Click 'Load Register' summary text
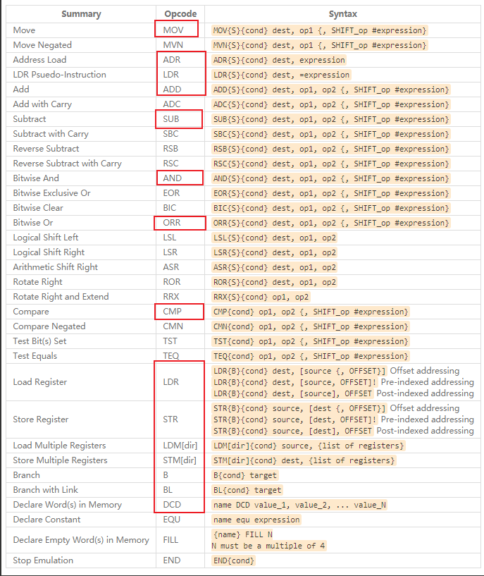 click(40, 382)
